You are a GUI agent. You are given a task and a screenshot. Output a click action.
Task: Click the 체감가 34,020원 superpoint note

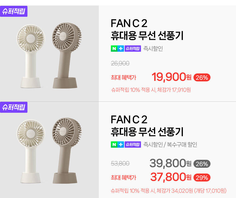tap(169, 190)
